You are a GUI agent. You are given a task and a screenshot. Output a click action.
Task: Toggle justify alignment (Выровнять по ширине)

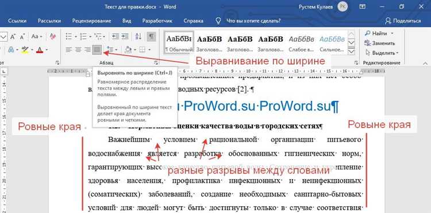pyautogui.click(x=97, y=50)
